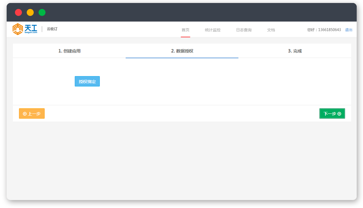Click the right-arrow icon inside 下一步
The width and height of the screenshot is (363, 208).
(339, 114)
